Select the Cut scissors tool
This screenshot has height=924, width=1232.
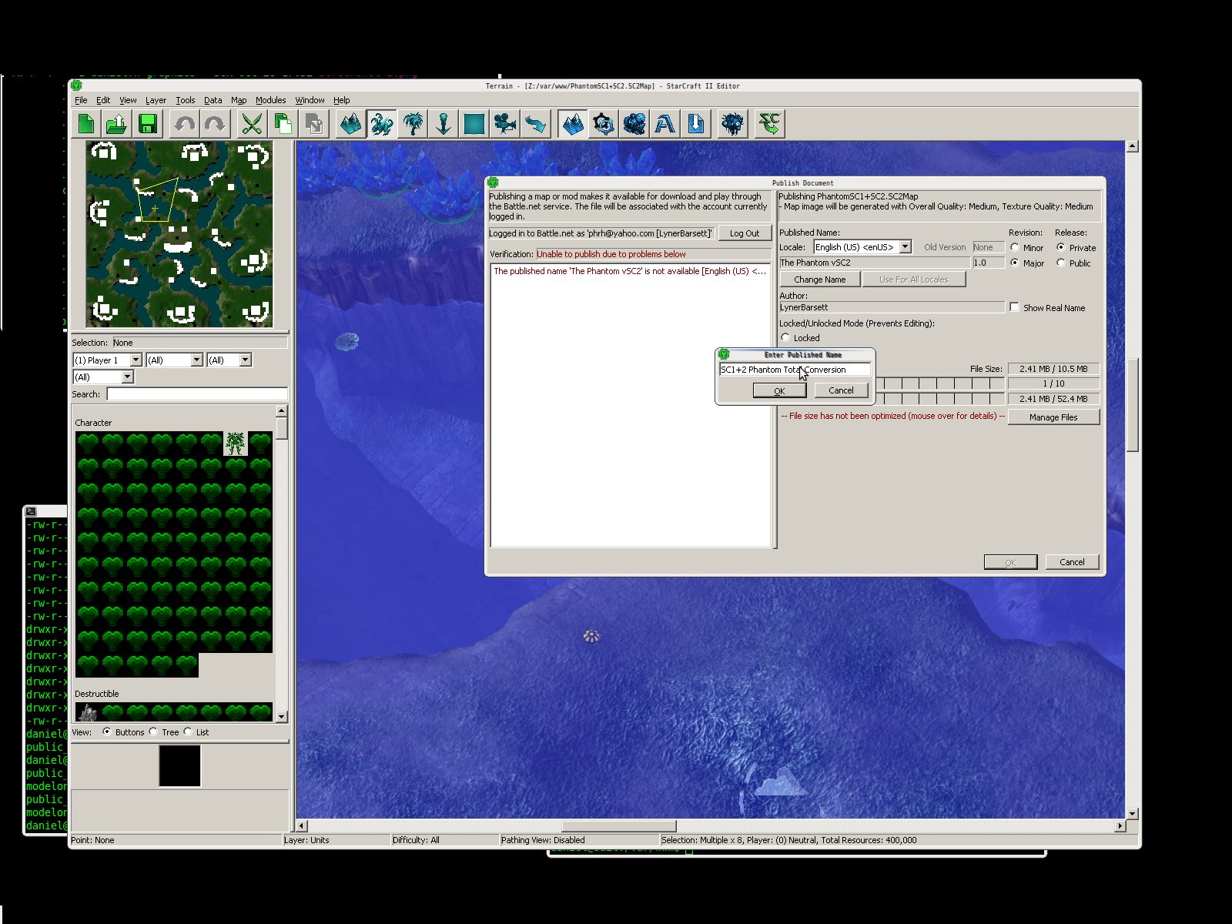(252, 124)
